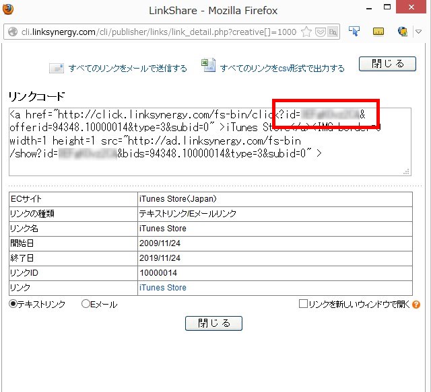Click the textarea resize handle corner
431x392 pixels.
pyautogui.click(x=406, y=172)
